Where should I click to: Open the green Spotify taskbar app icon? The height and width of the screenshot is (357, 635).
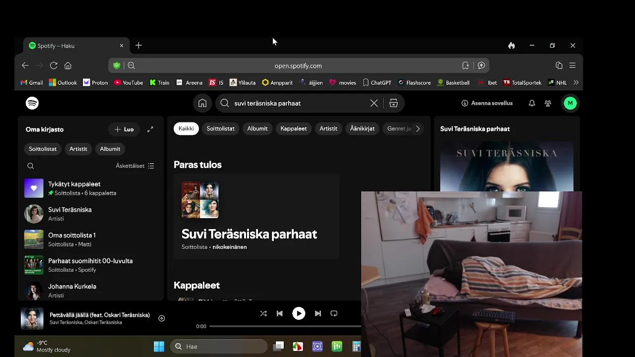[x=337, y=347]
